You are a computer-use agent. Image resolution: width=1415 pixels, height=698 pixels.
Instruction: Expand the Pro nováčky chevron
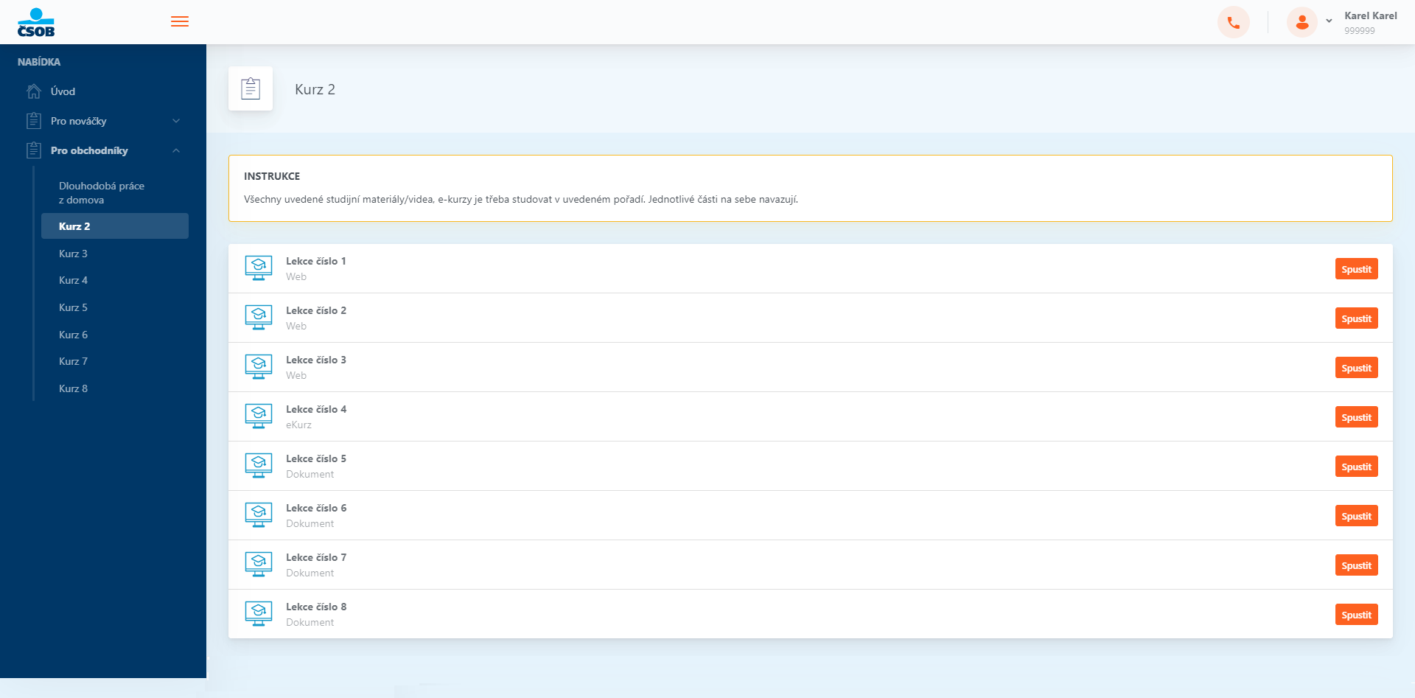point(176,121)
